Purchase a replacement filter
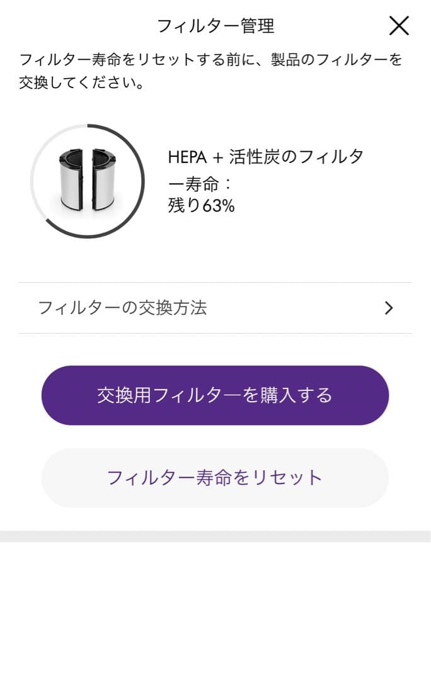431x680 pixels. coord(215,395)
